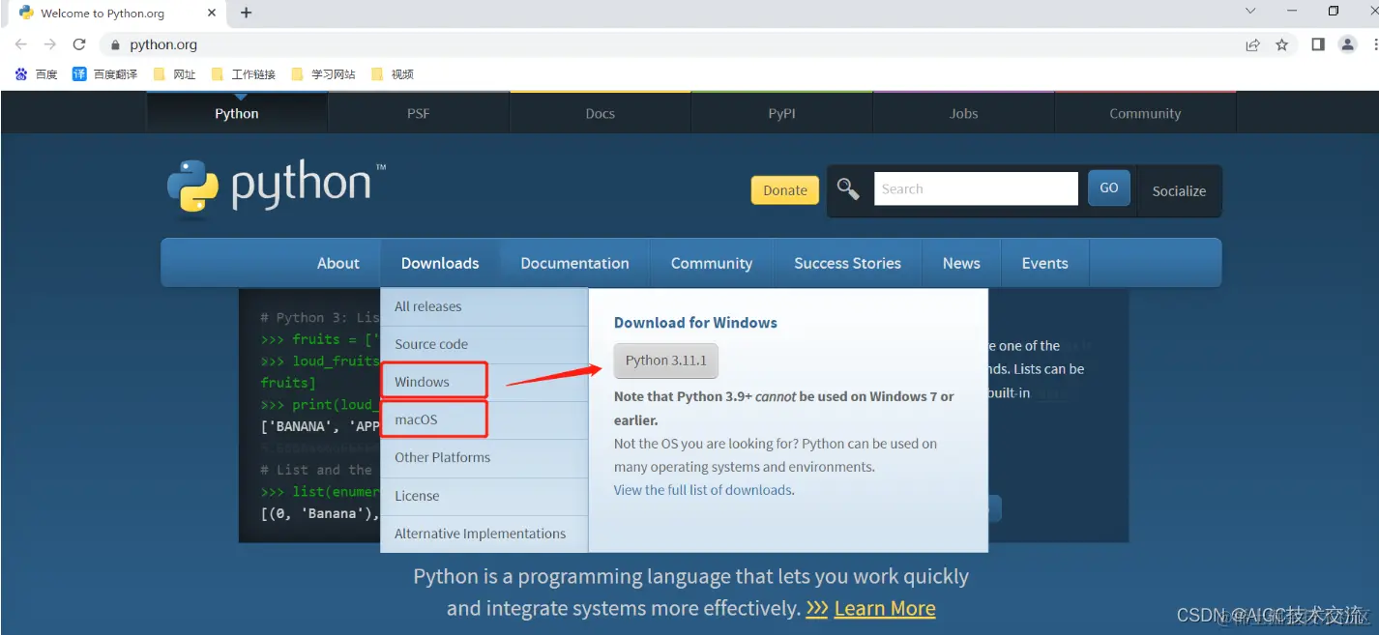Click the tab search chevron icon
The height and width of the screenshot is (635, 1379).
point(1250,12)
